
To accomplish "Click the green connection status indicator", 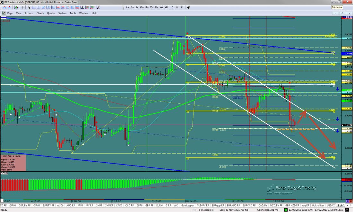I will click(286, 210).
